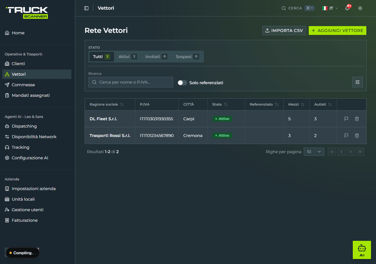Click the Rete Vettori page heading
376x264 pixels.
tap(106, 31)
